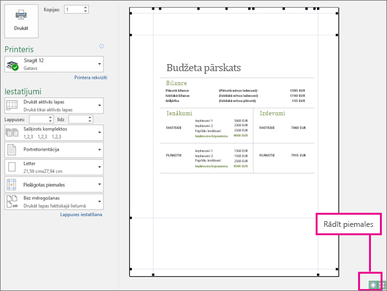This screenshot has width=387, height=291.
Task: Expand the Bez mērogošanas scaling dropdown
Action: (x=54, y=202)
